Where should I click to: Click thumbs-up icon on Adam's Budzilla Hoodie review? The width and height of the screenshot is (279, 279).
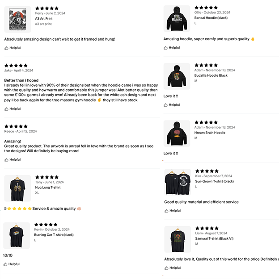(x=166, y=105)
